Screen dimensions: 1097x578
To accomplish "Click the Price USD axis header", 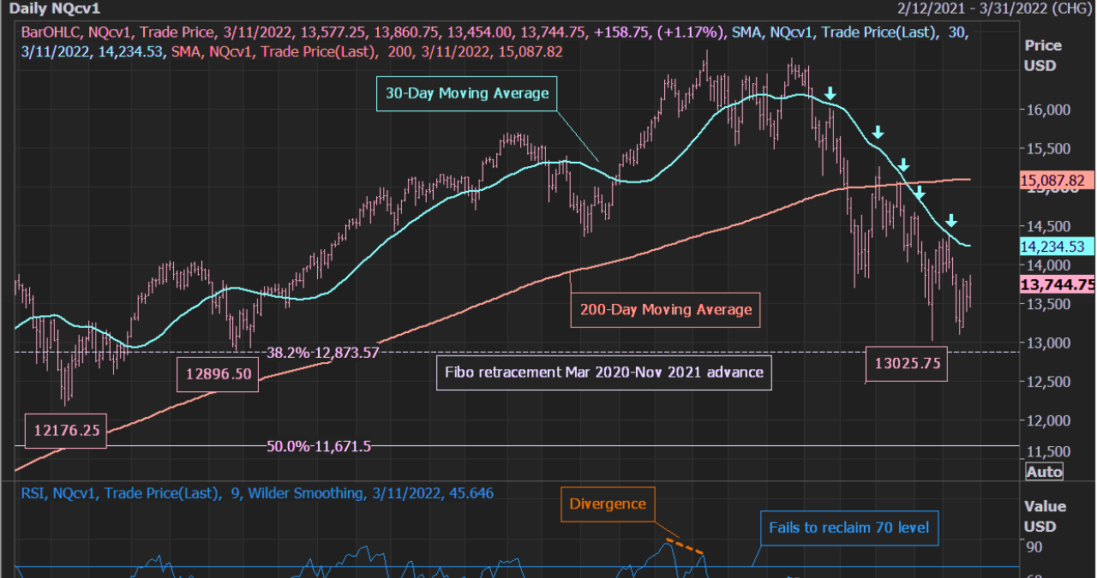I will [x=1042, y=56].
